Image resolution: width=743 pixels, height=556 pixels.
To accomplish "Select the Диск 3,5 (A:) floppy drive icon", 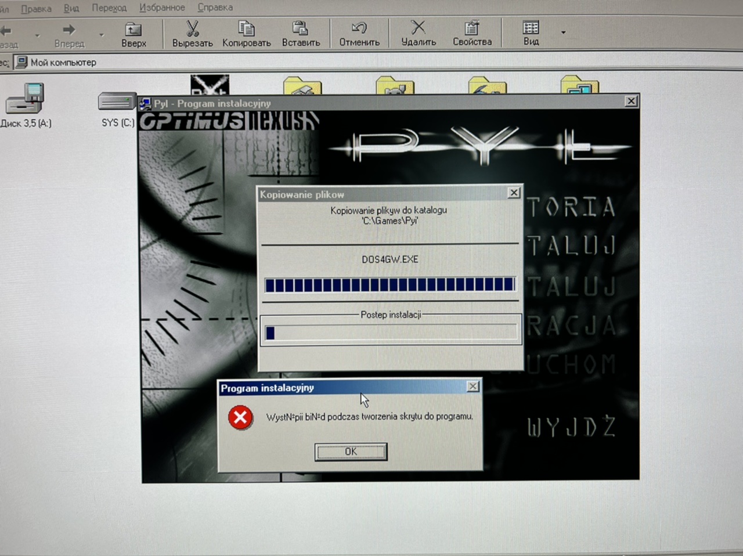I will 26,98.
